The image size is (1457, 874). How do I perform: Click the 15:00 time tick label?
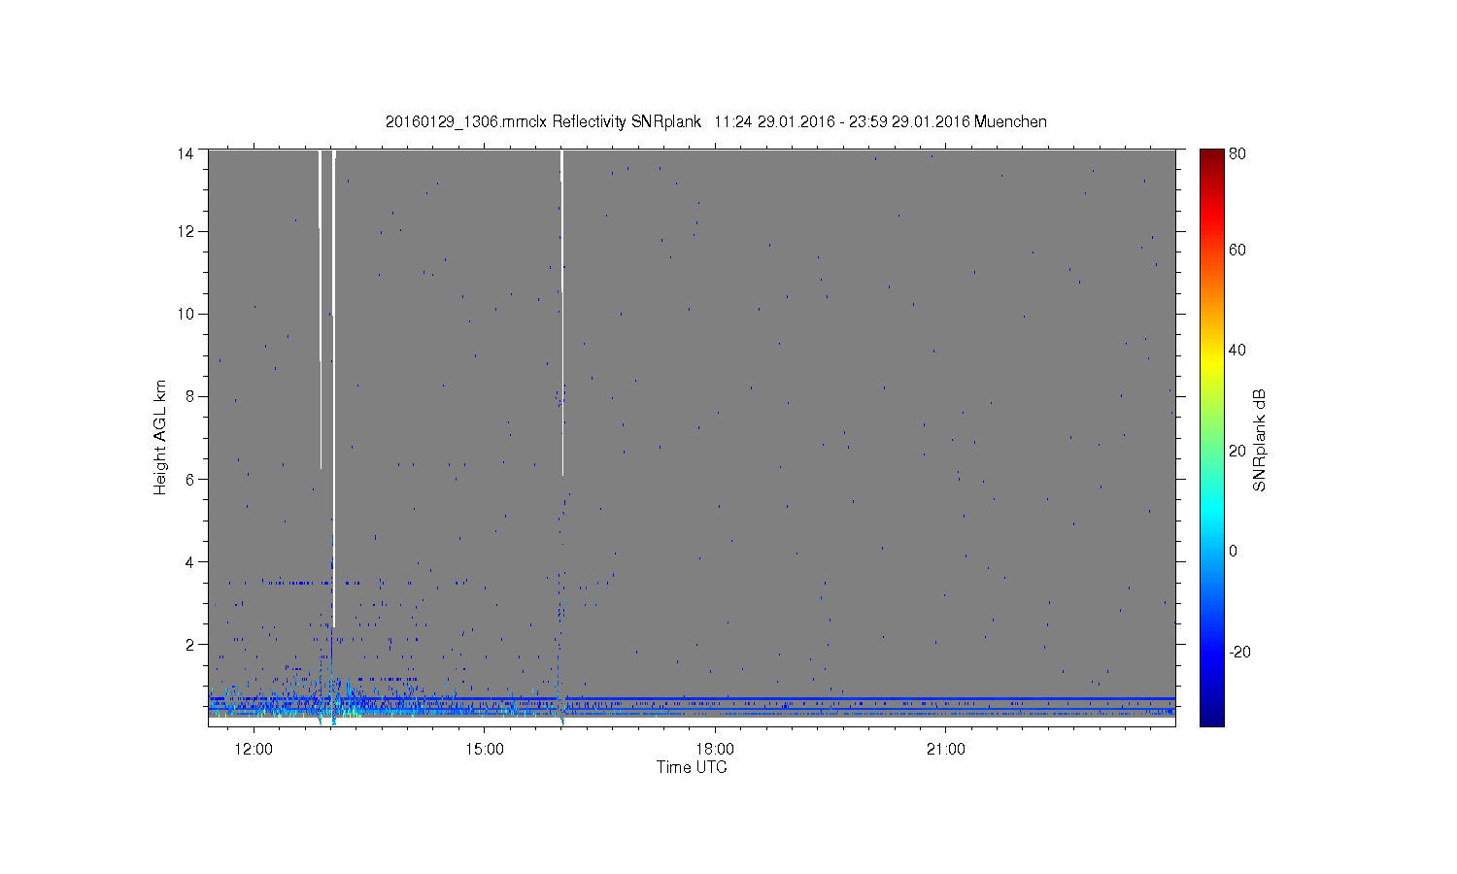coord(484,749)
